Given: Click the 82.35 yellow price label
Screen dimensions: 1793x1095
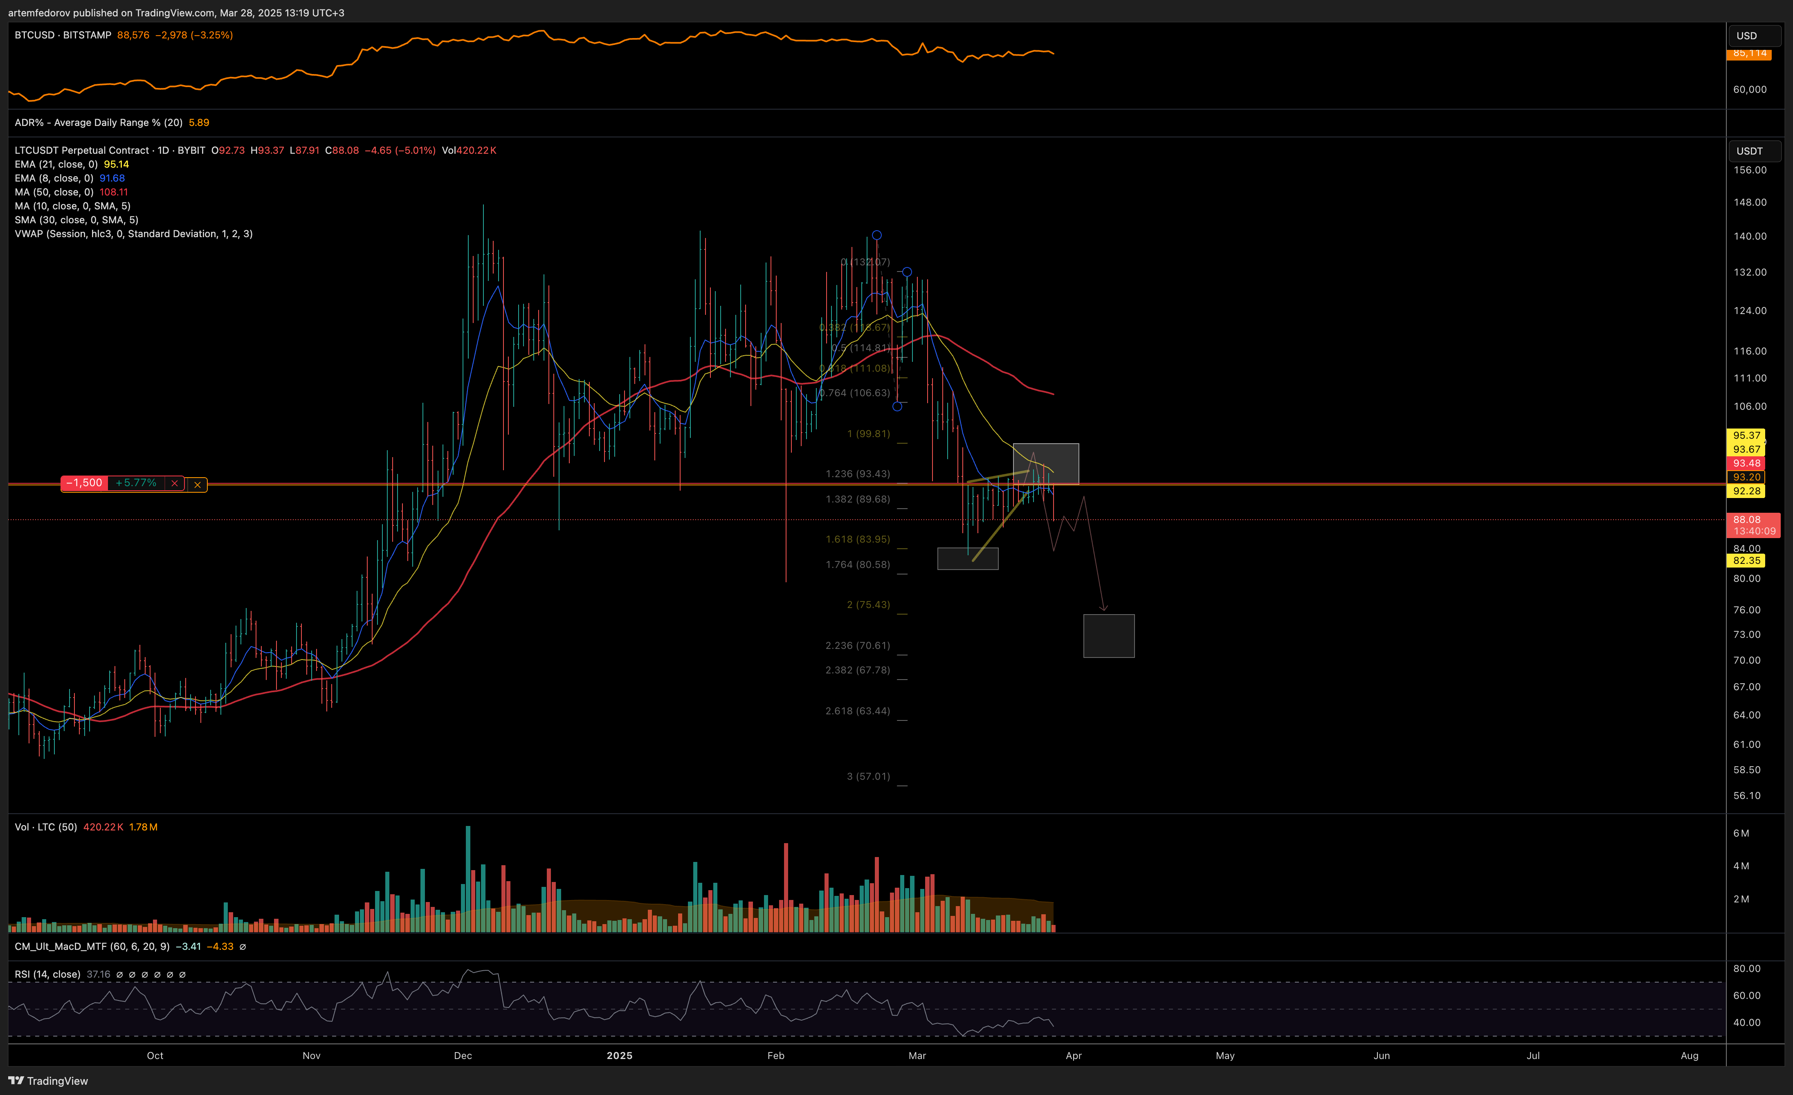Looking at the screenshot, I should point(1746,560).
